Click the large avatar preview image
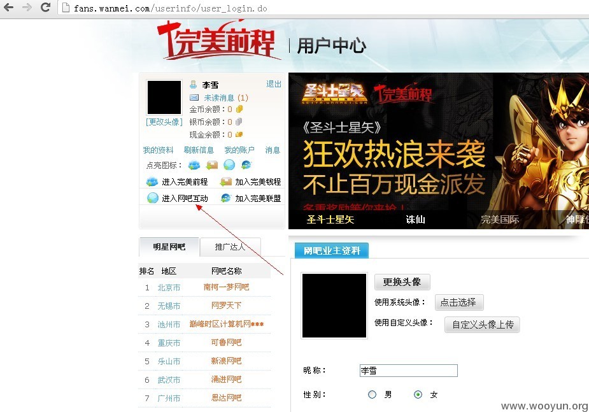This screenshot has width=589, height=412. tap(334, 305)
